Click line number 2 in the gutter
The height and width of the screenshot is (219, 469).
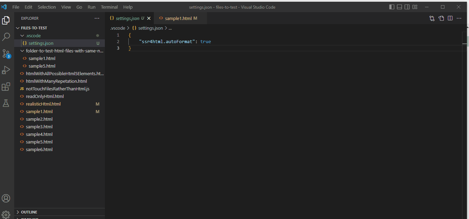[x=118, y=42]
